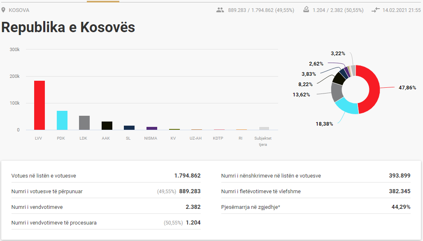Screen dimensions: 423x241
Task: Click the 8,22% donut label
Action: (x=305, y=84)
